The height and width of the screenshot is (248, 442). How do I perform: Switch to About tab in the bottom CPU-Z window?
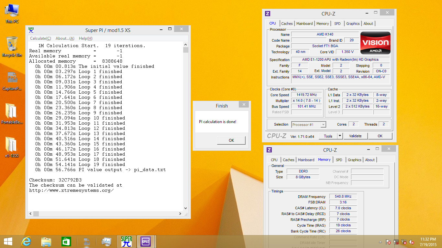pos(370,160)
